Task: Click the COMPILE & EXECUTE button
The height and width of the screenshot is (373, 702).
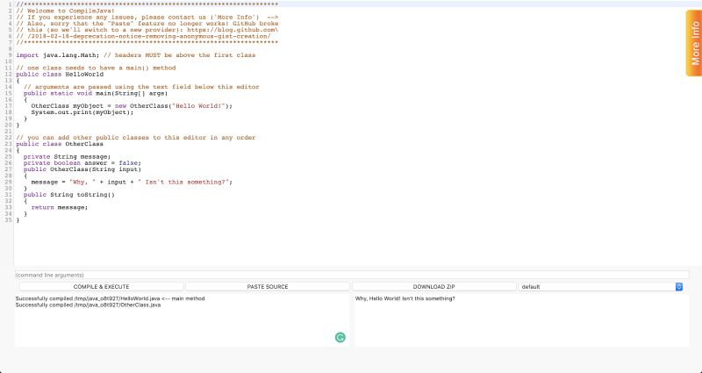Action: tap(101, 287)
